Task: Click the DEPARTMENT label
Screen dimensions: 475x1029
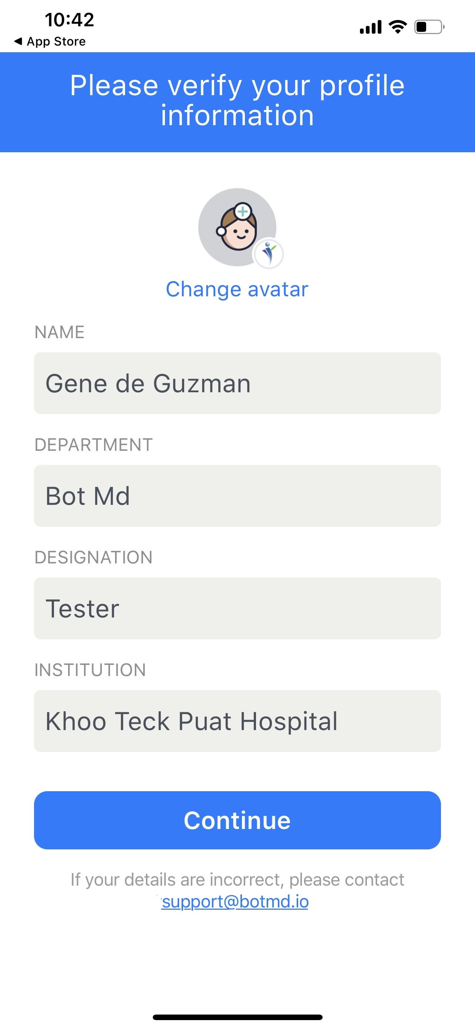Action: point(94,444)
